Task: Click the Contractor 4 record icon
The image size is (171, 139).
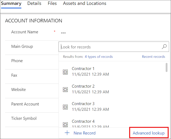Action: 65,124
